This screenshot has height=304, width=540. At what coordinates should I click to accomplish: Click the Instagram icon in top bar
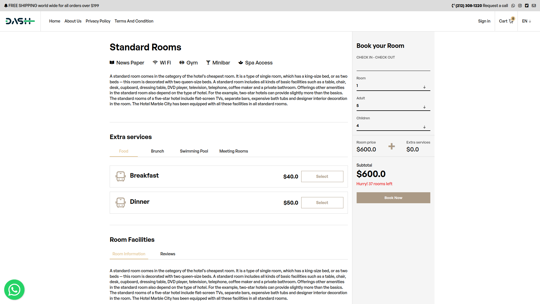pos(520,6)
